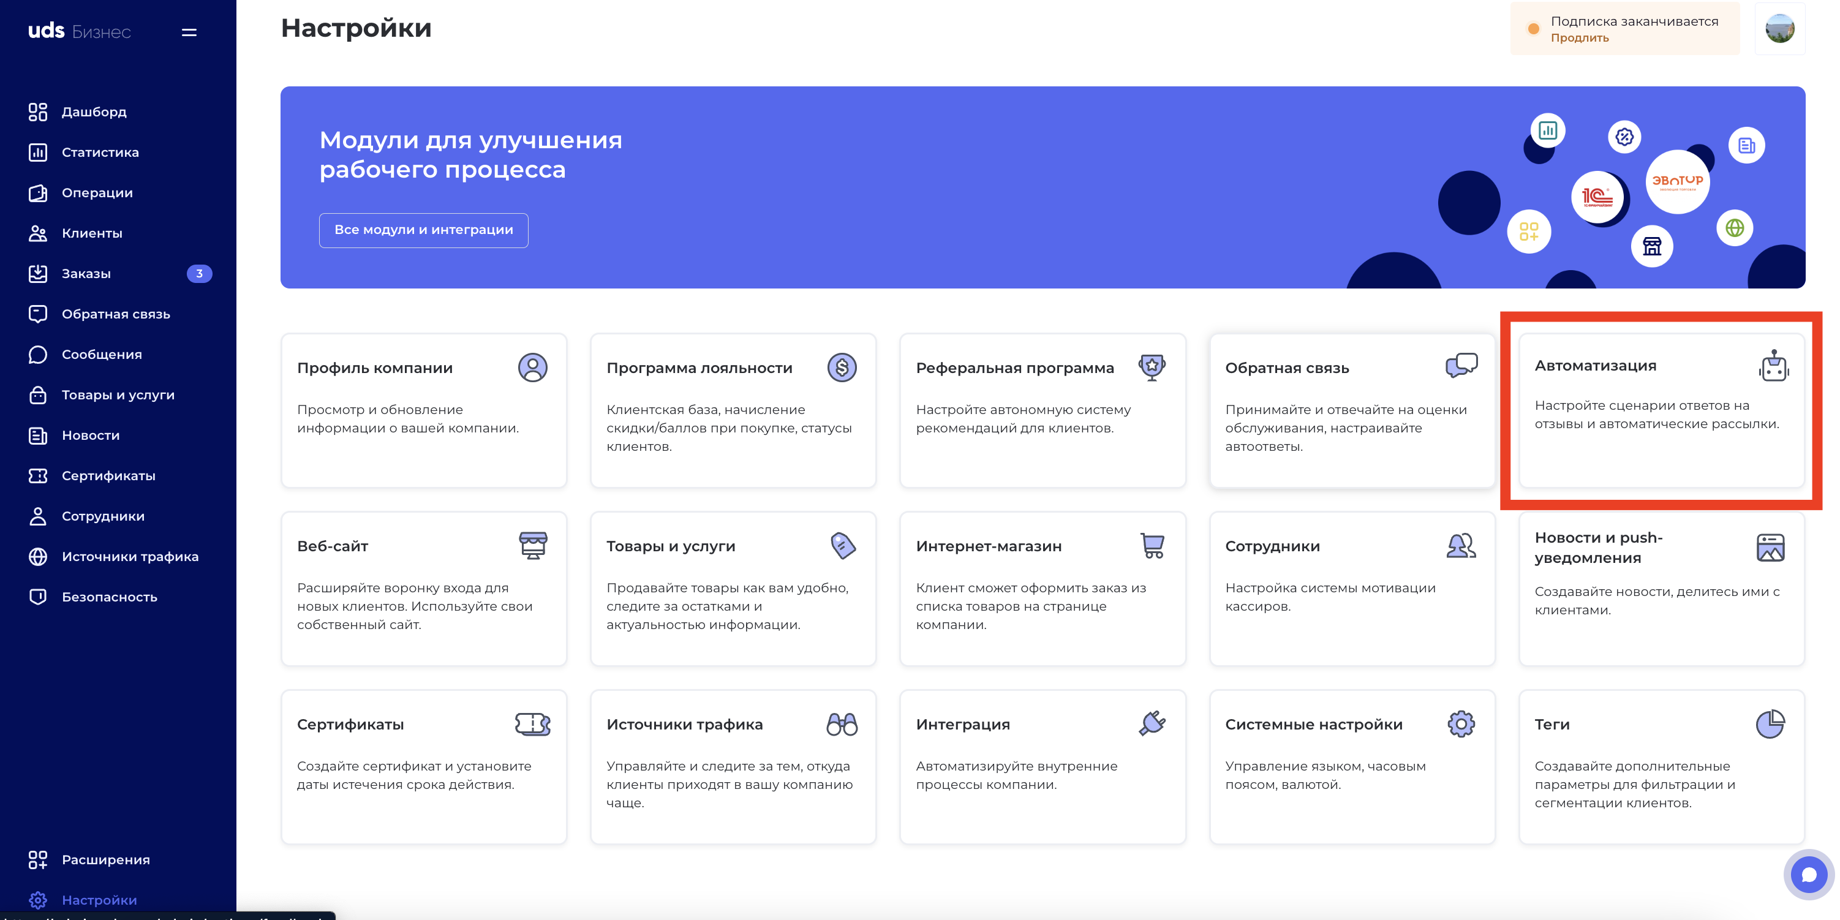This screenshot has width=1840, height=920.
Task: Click the Заказы inbox icon
Action: tap(38, 274)
